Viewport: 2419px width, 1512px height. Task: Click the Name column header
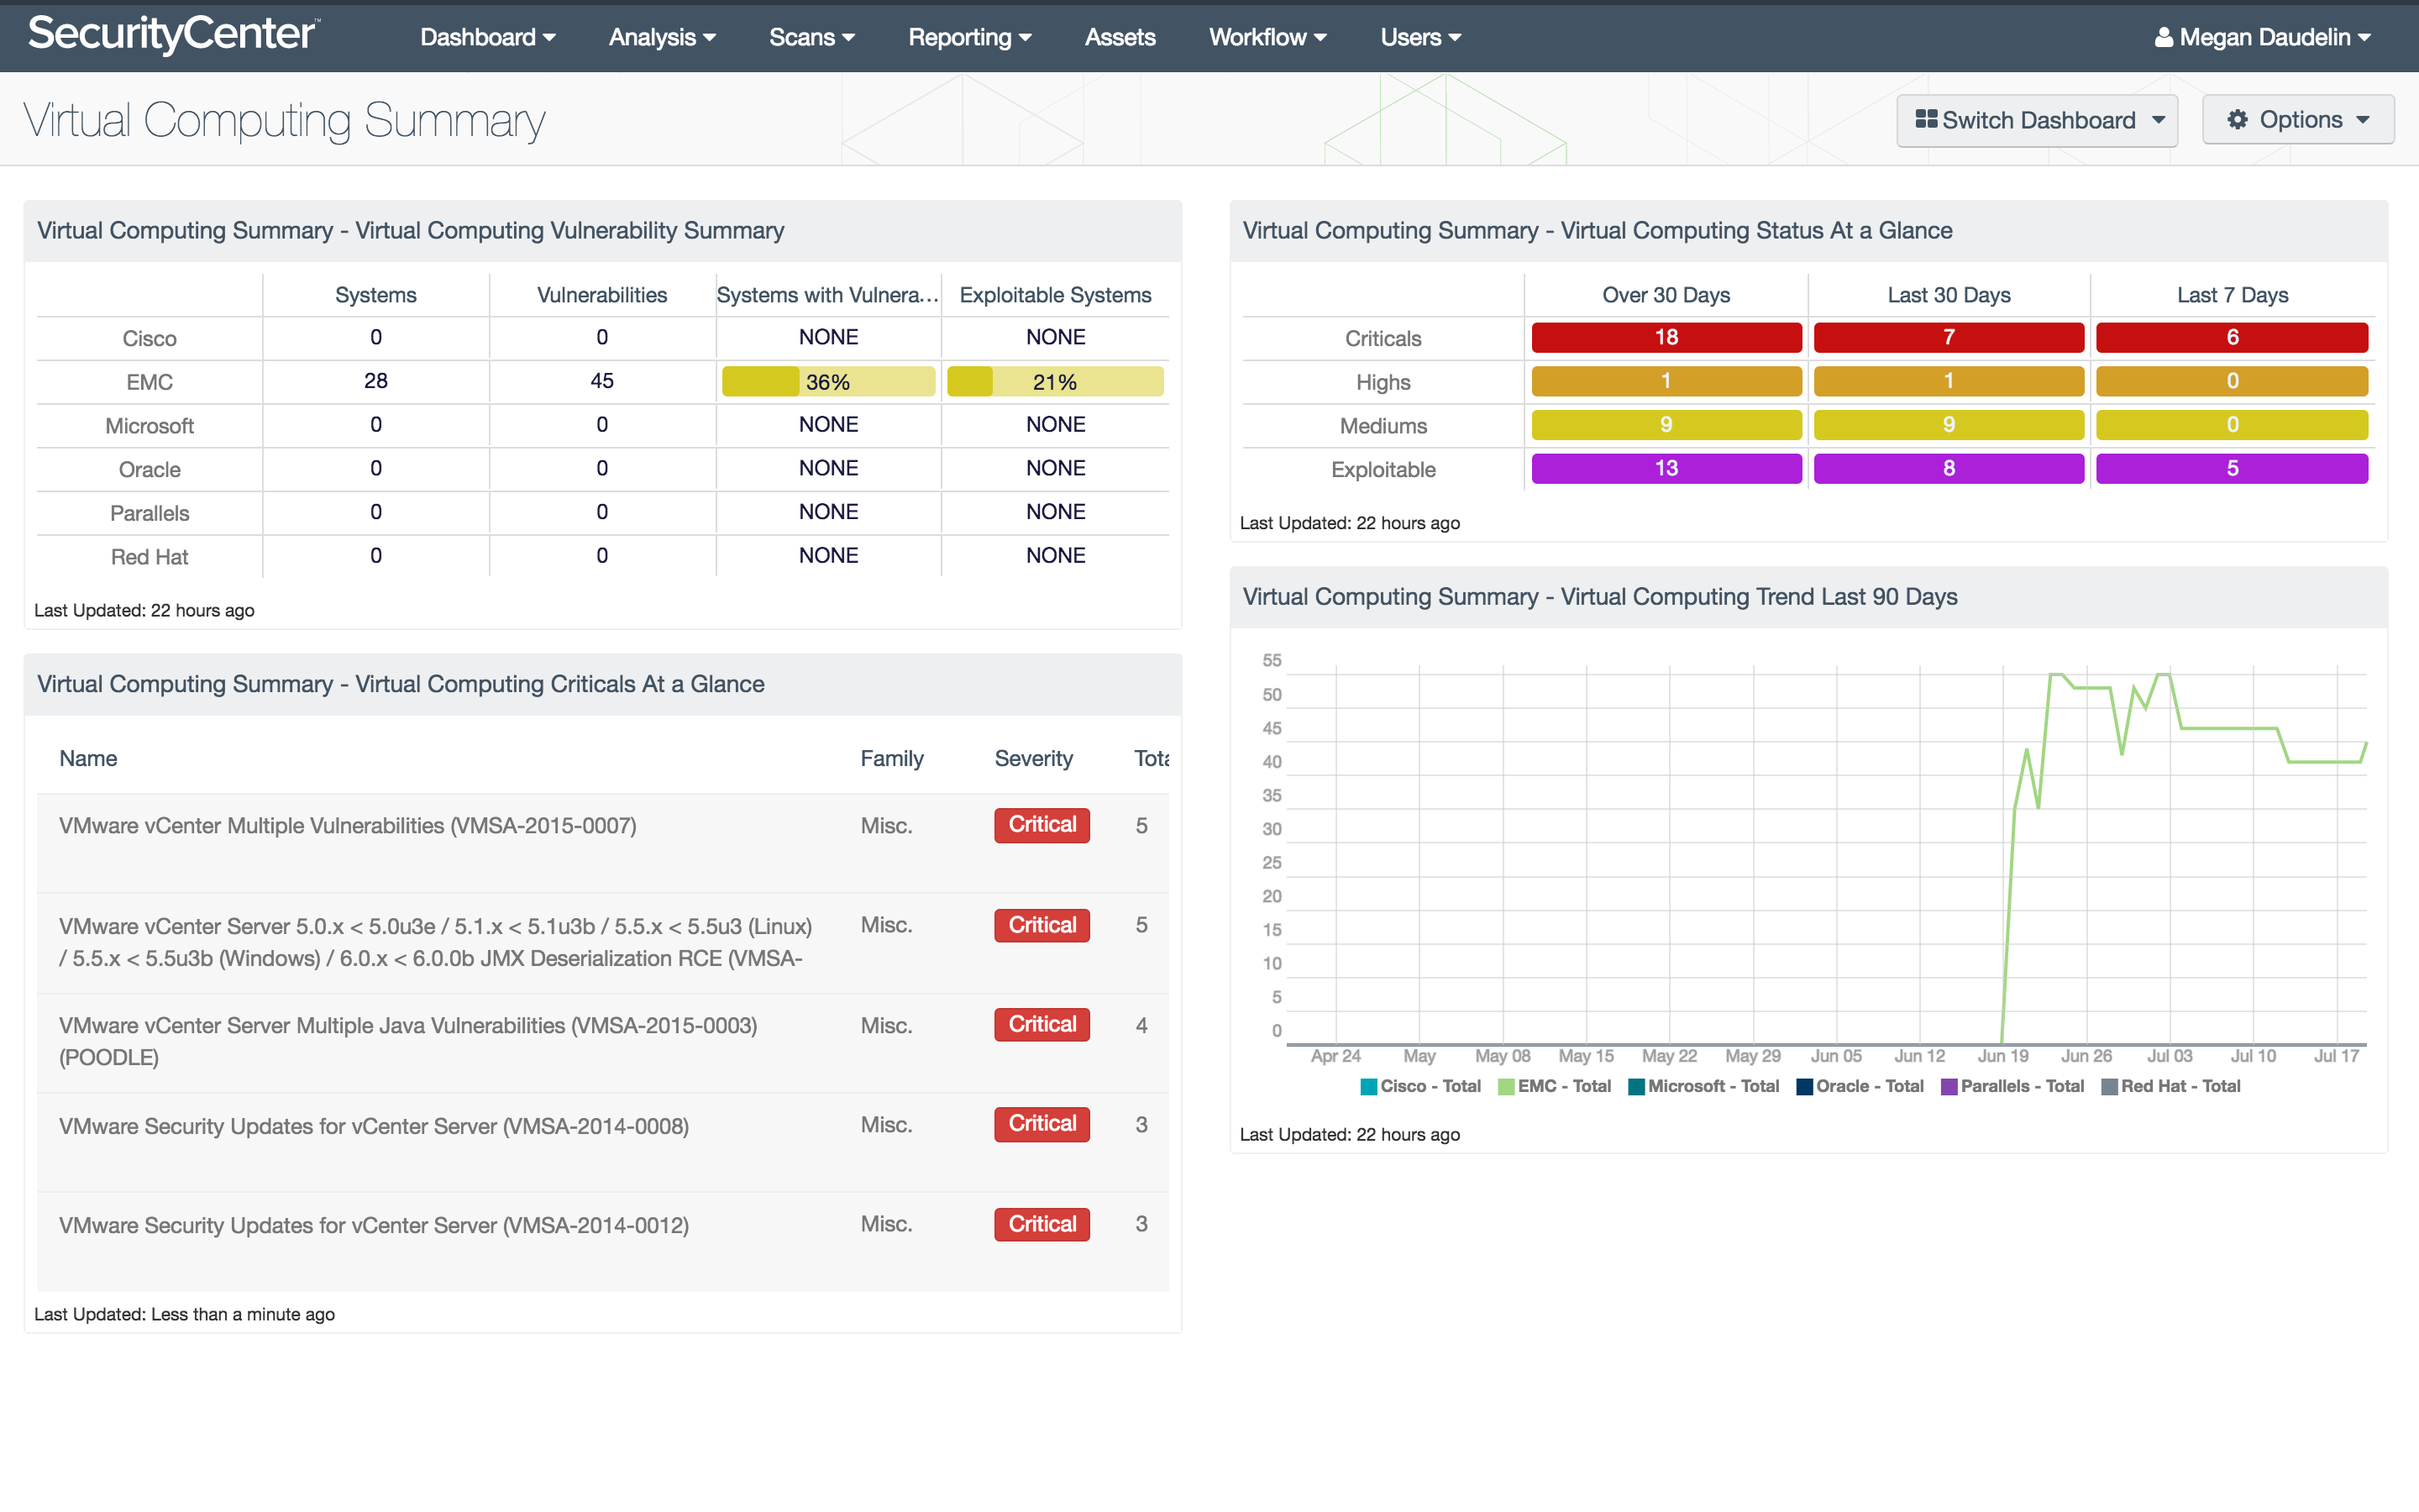point(88,759)
